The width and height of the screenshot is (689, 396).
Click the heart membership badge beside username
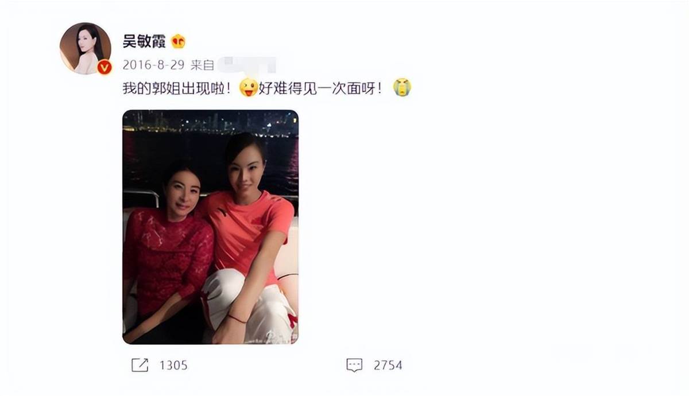coord(178,41)
